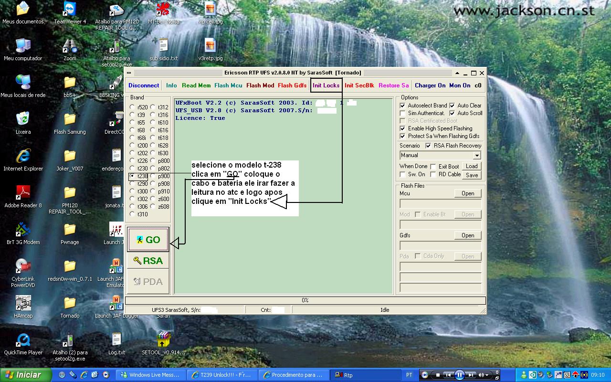Uncheck Autoselect Brand option
Image resolution: width=611 pixels, height=382 pixels.
coord(402,106)
